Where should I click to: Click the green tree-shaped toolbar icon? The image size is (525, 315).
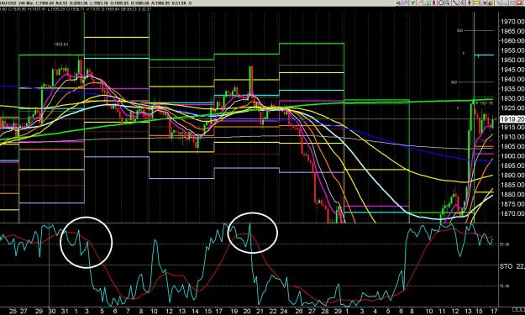click(x=412, y=3)
